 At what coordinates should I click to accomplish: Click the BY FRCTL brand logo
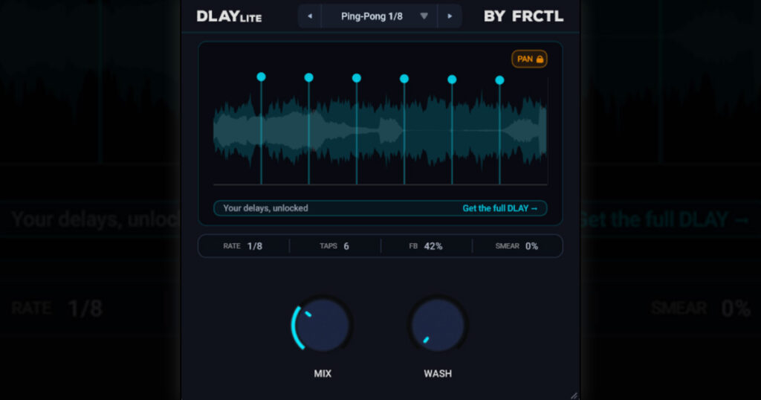point(524,16)
